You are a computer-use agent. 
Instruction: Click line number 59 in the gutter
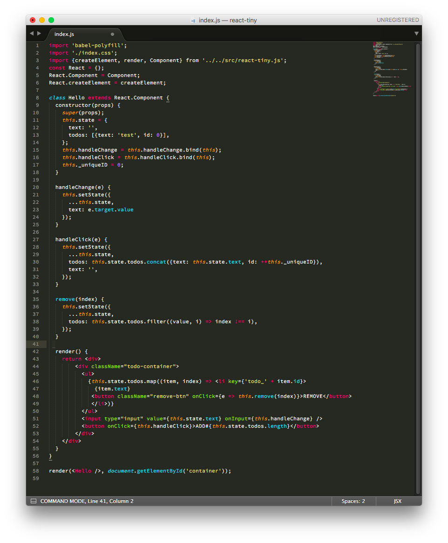click(35, 478)
